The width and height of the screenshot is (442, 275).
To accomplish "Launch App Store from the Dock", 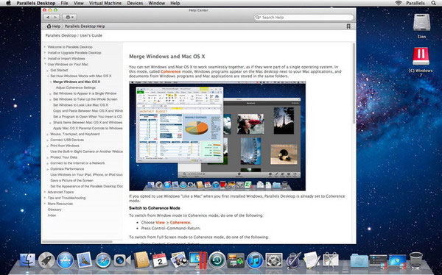I will pyautogui.click(x=65, y=260).
